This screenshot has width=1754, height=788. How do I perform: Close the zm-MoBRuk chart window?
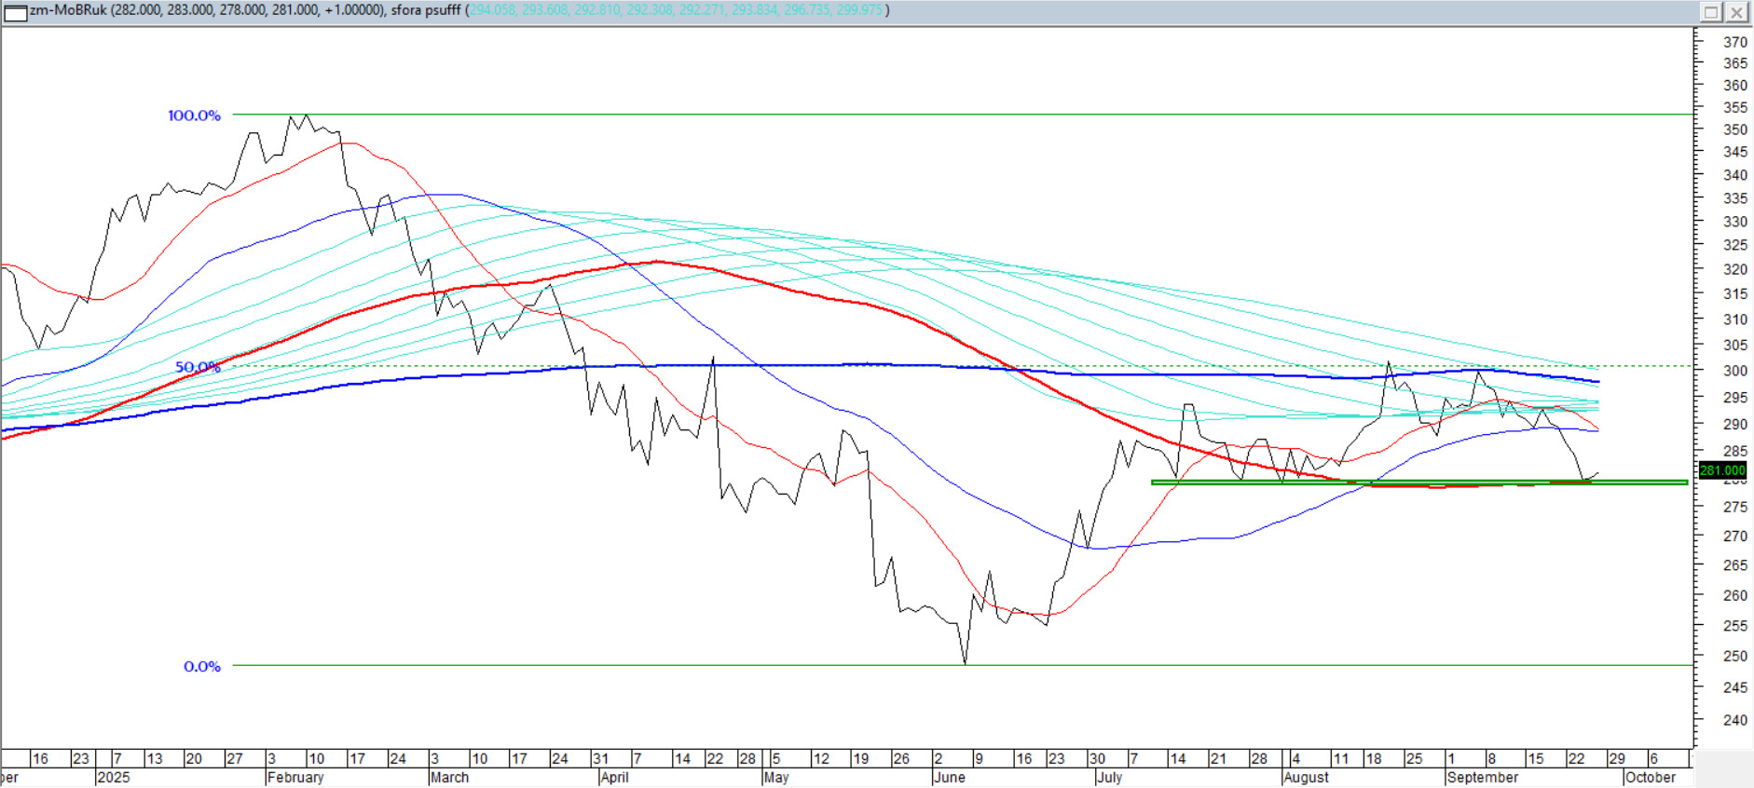point(1737,12)
